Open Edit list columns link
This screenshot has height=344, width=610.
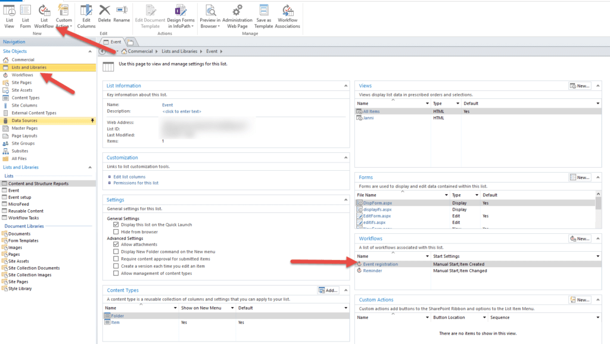(x=129, y=177)
